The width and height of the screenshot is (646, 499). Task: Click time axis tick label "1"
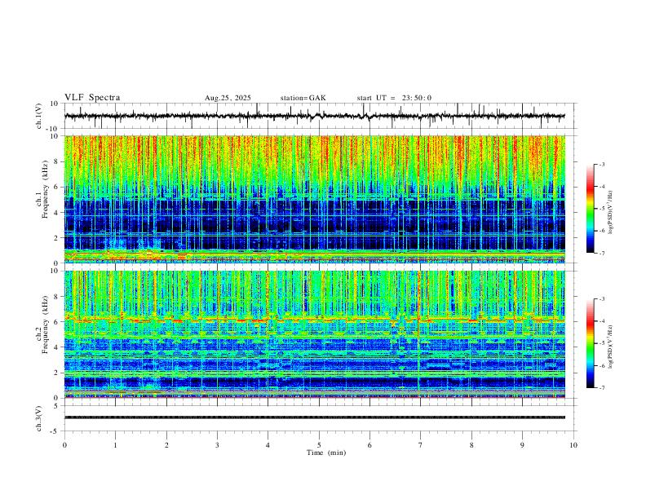116,445
